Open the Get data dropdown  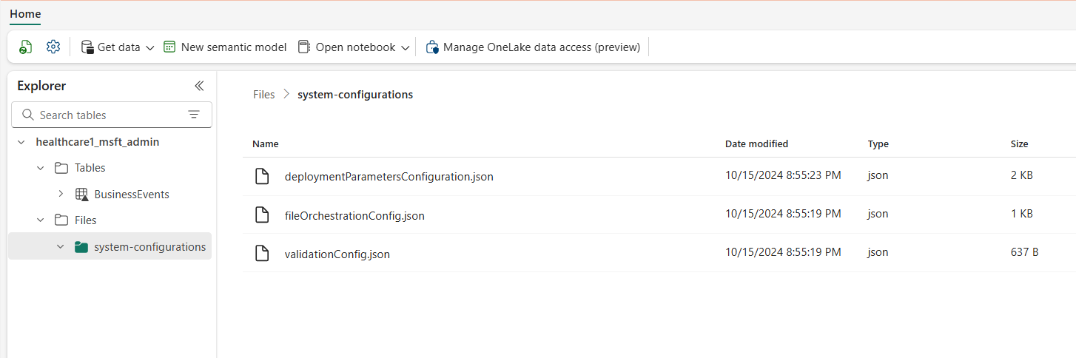click(x=149, y=48)
